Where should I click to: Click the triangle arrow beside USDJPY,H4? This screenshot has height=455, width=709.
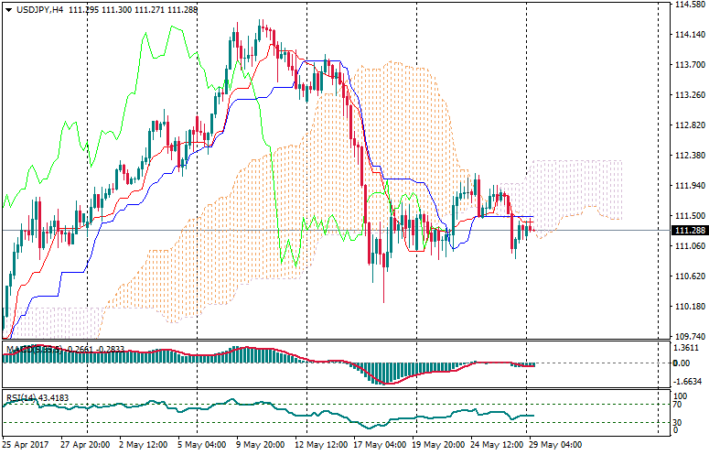pos(8,9)
